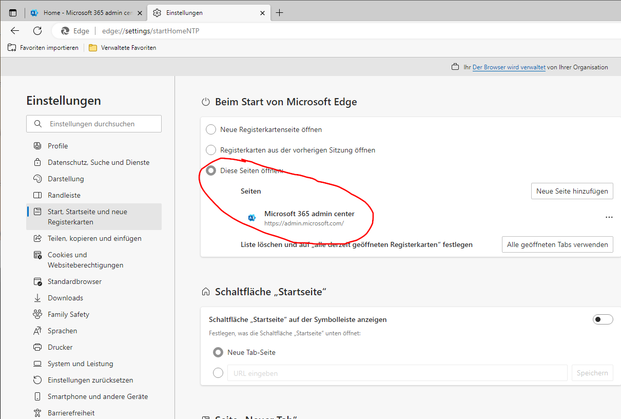Click the Randleiste panel icon

coord(37,195)
